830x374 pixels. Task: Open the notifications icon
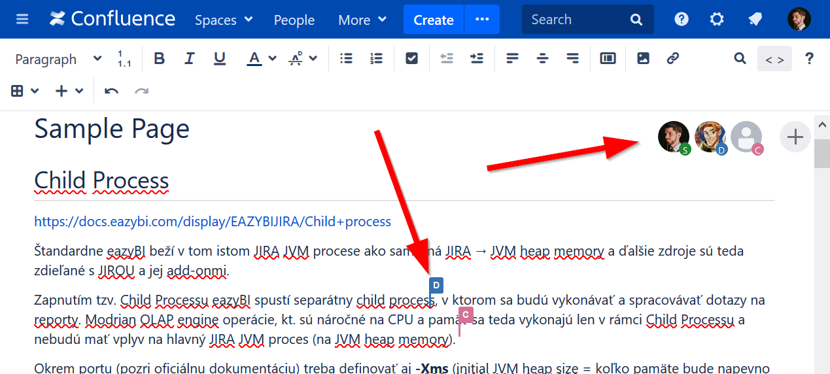755,19
